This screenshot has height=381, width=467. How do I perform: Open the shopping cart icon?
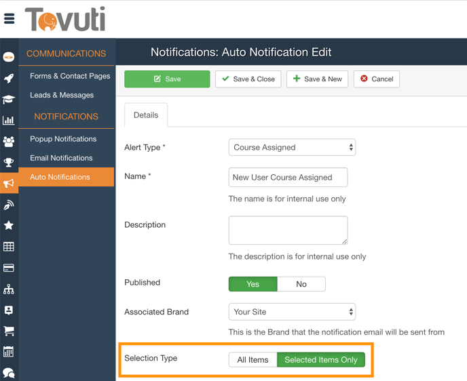pyautogui.click(x=9, y=331)
